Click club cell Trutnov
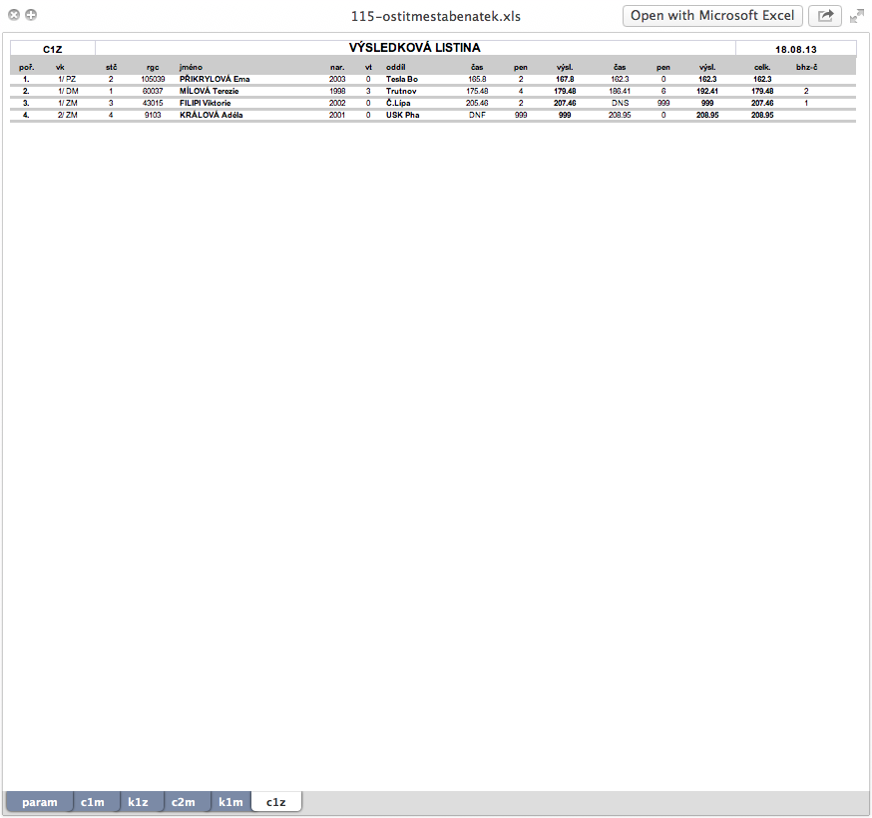This screenshot has width=872, height=818. (x=401, y=91)
